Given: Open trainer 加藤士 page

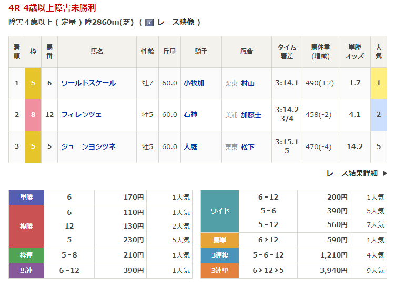Looking at the screenshot, I should click(251, 115).
